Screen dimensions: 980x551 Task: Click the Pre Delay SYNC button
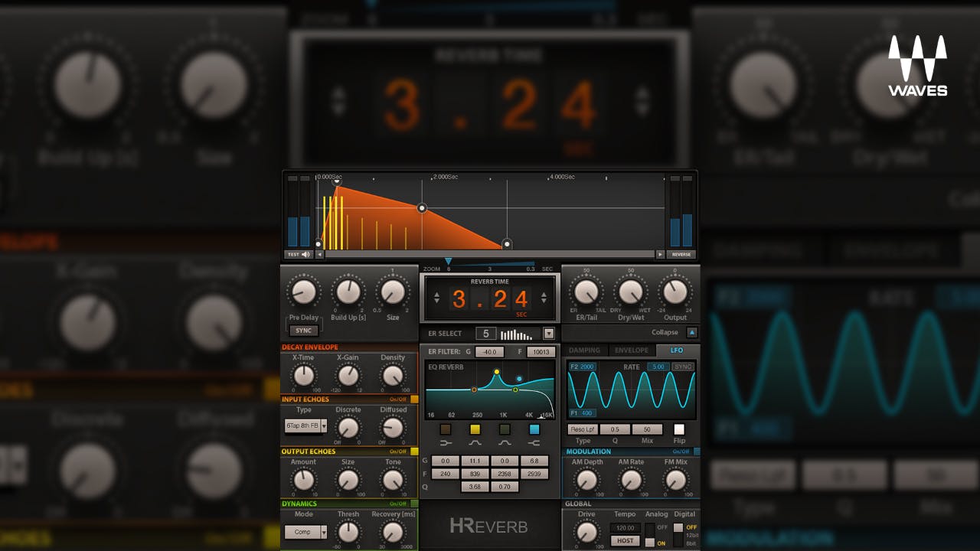point(304,331)
